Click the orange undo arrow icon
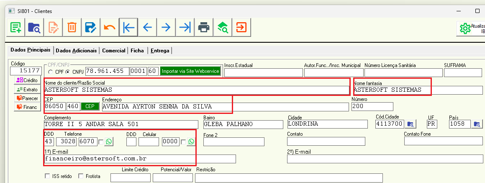The width and height of the screenshot is (485, 183). click(x=110, y=28)
